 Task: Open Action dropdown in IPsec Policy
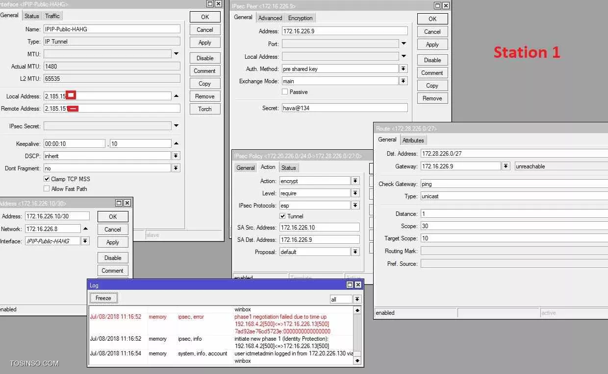coord(355,181)
